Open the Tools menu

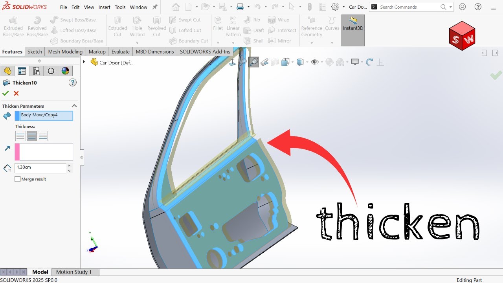tap(120, 7)
